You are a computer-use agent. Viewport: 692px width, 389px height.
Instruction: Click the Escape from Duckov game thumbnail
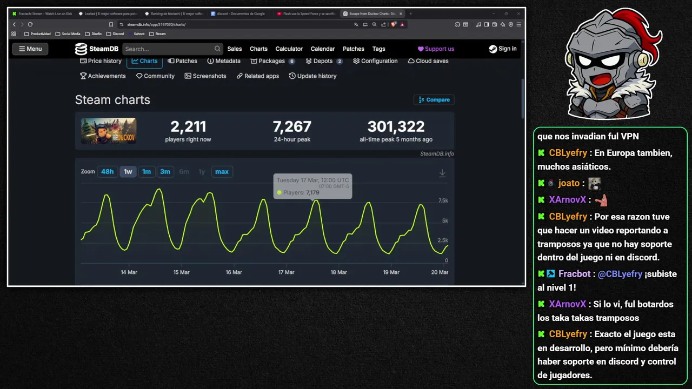(109, 131)
